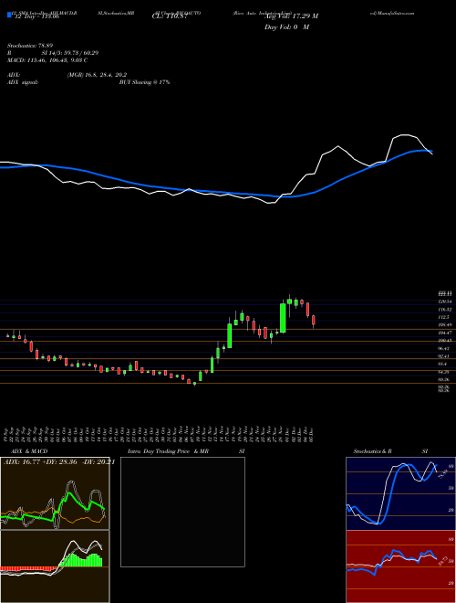This screenshot has width=456, height=603.
Task: Click the 'ADX signal:' label
Action: (23, 82)
